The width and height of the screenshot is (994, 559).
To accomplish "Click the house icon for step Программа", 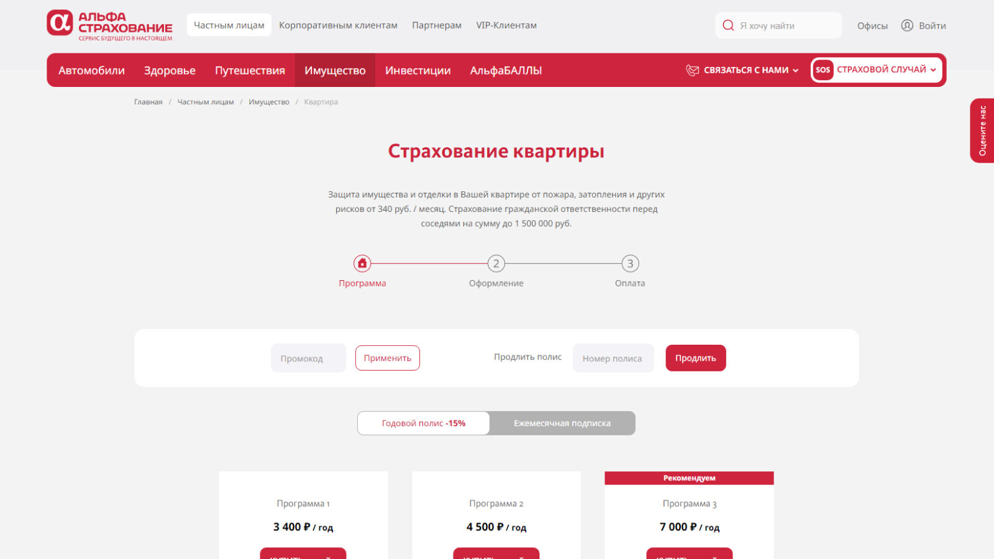I will [x=362, y=263].
